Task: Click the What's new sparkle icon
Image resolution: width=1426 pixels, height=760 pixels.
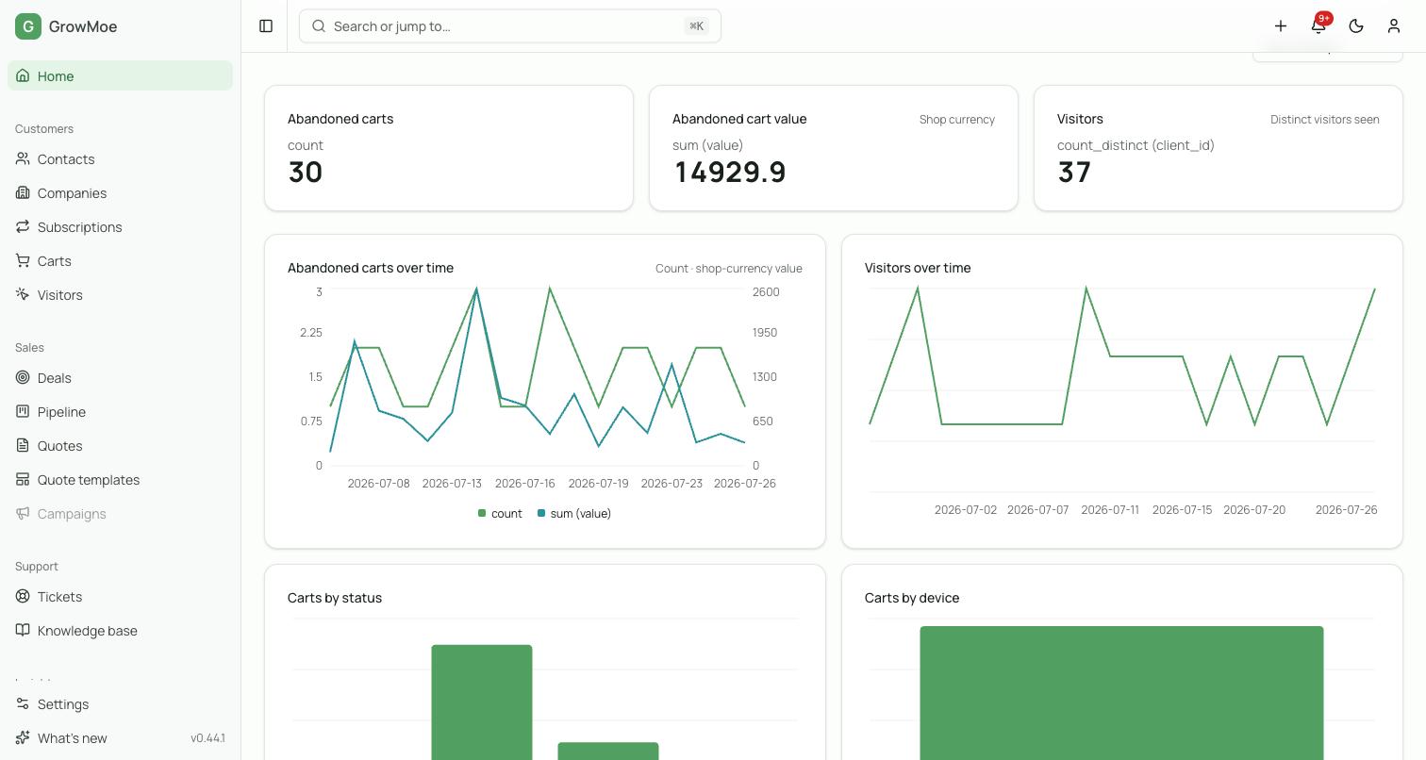Action: [23, 738]
